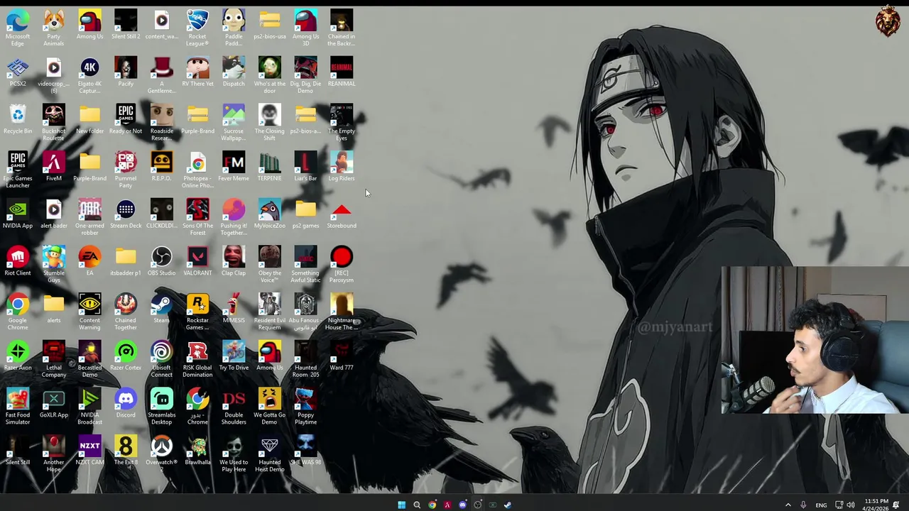Viewport: 909px width, 511px height.
Task: Open the Windows Start menu
Action: point(401,505)
